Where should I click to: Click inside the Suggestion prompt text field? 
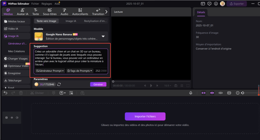(70, 58)
